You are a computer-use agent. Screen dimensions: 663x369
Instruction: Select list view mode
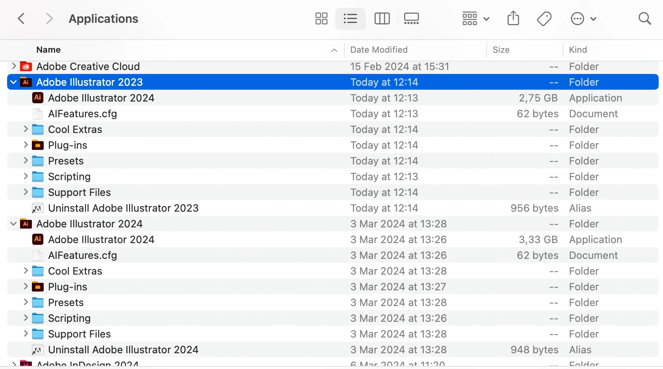(x=350, y=18)
